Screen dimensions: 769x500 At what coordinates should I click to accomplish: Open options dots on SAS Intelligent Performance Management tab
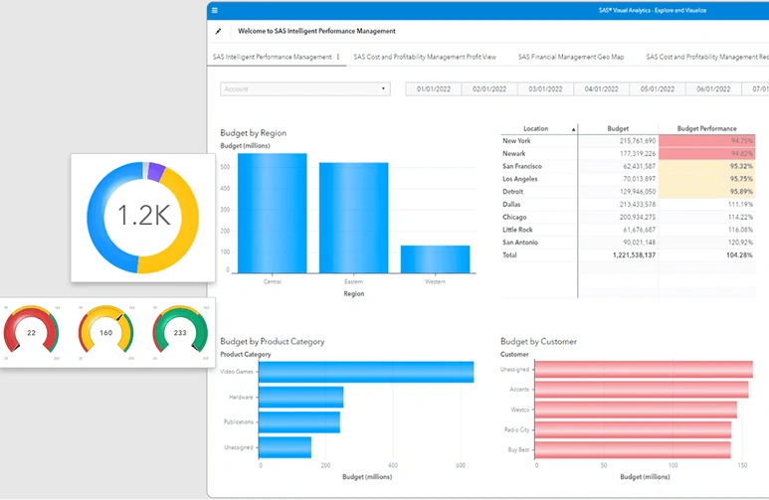338,57
